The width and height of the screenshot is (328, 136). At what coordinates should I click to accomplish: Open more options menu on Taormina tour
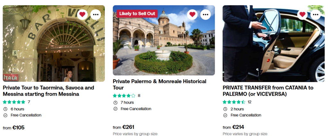pyautogui.click(x=96, y=14)
